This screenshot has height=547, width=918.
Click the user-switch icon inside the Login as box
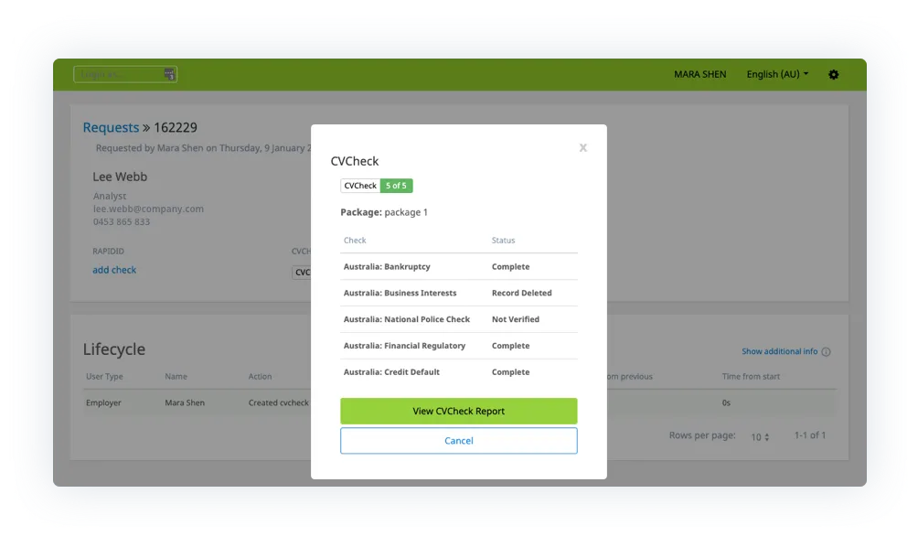coord(168,73)
